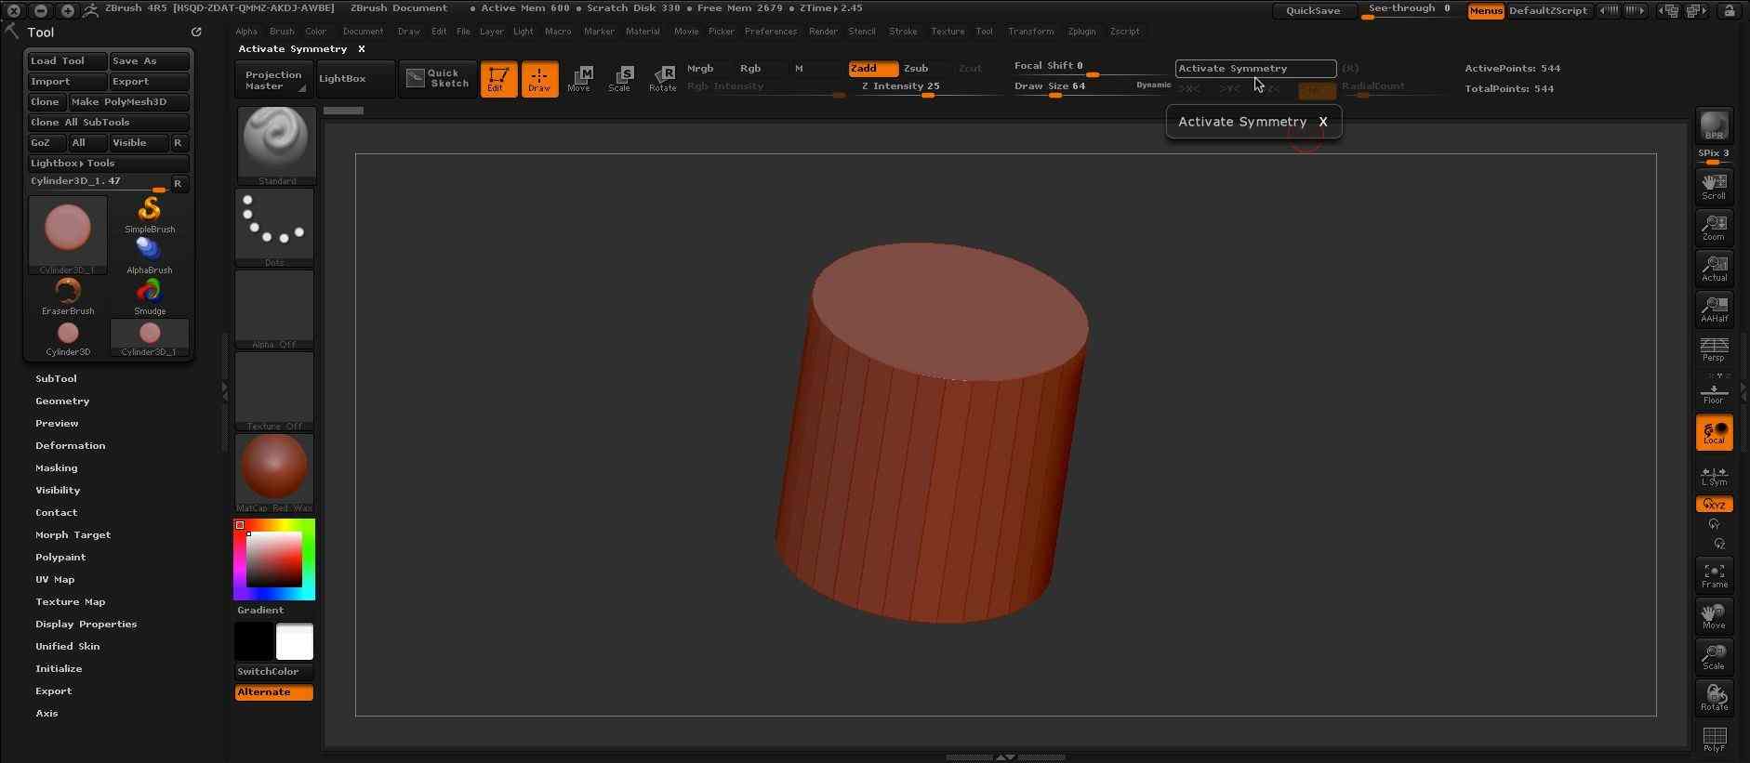The image size is (1750, 763).
Task: Toggle Perspective mode button
Action: click(1714, 350)
